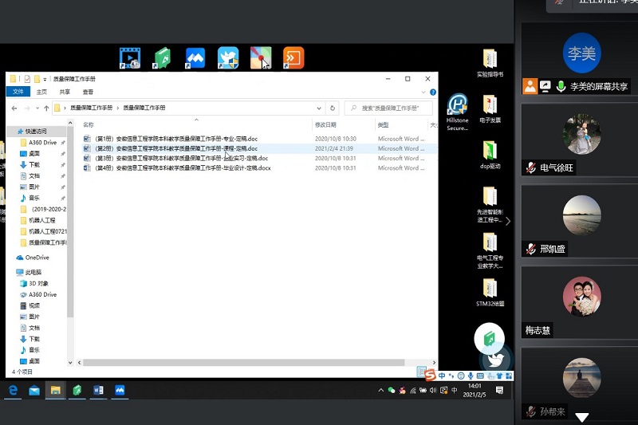
Task: Click the Mail app in the taskbar
Action: 35,391
